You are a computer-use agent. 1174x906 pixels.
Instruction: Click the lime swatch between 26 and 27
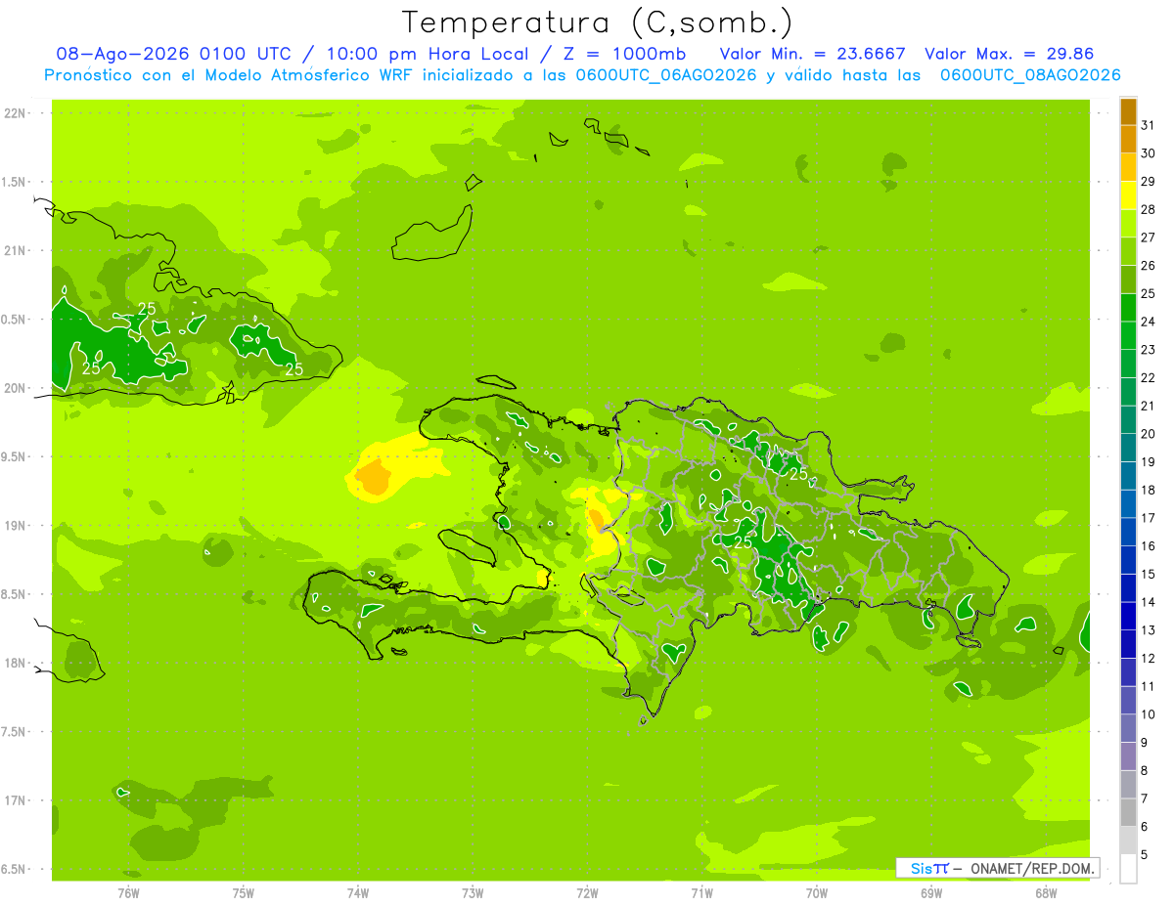click(x=1128, y=251)
